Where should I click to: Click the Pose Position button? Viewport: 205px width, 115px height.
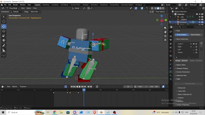[x=181, y=35]
